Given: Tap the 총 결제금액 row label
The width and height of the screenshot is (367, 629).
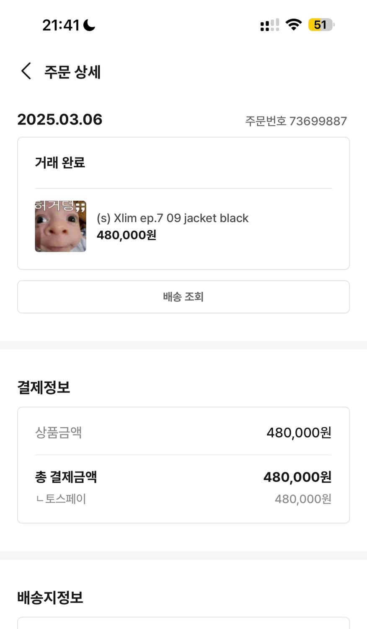Looking at the screenshot, I should [x=66, y=477].
